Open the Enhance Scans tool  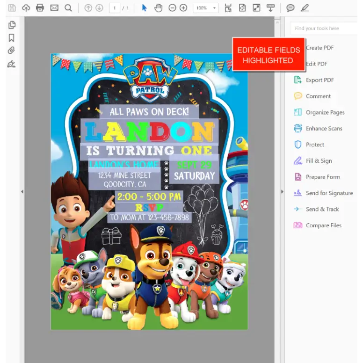point(318,129)
